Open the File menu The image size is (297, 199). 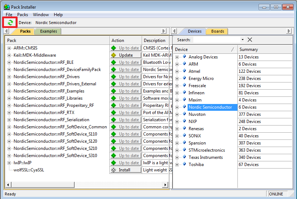pyautogui.click(x=9, y=15)
